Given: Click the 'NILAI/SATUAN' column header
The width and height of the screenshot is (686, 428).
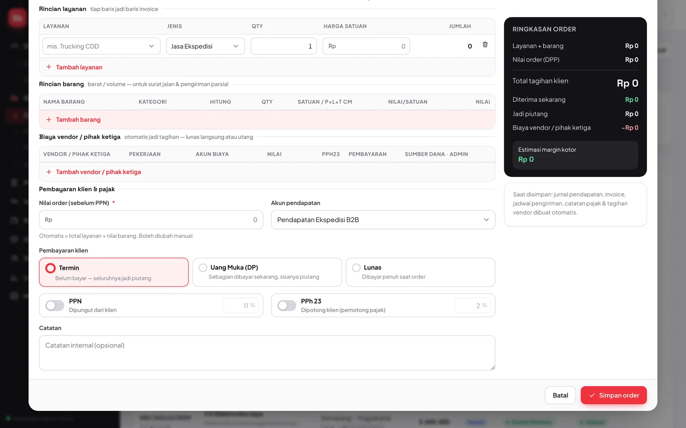Looking at the screenshot, I should pos(408,102).
